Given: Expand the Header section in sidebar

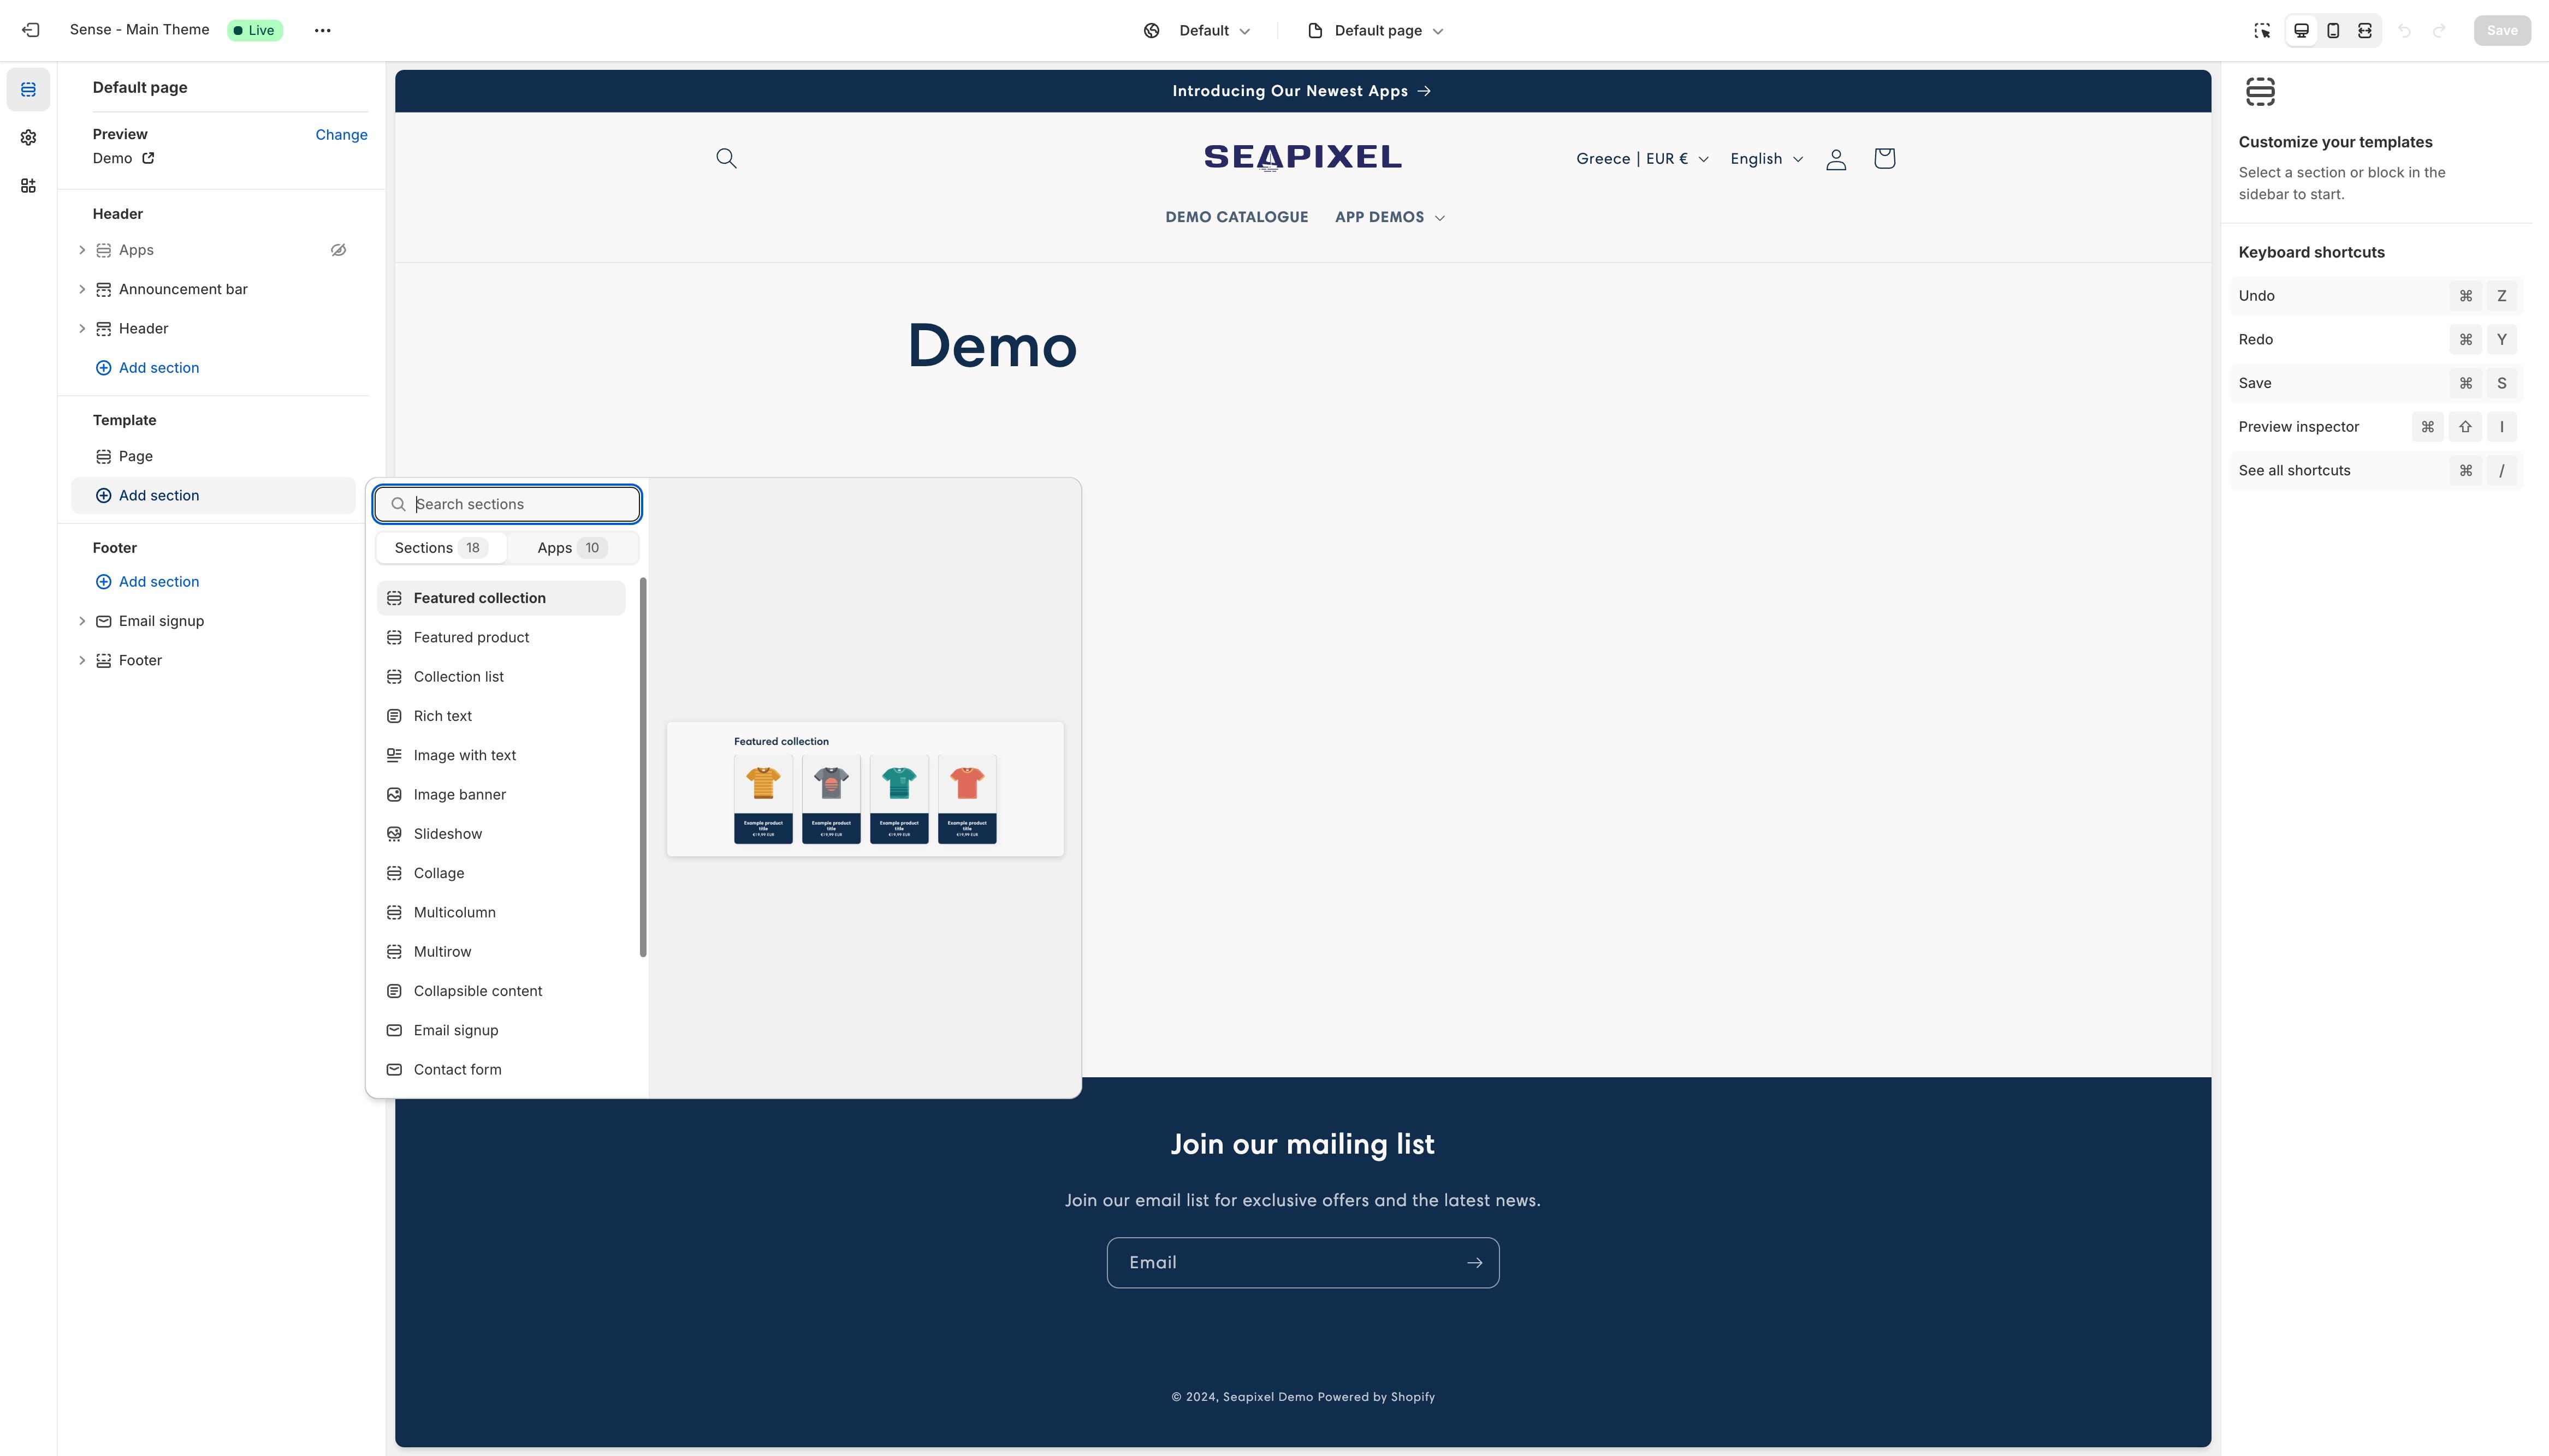Looking at the screenshot, I should (x=82, y=329).
